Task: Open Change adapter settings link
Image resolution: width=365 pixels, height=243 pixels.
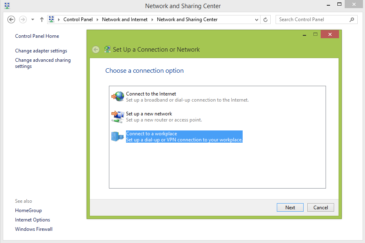Action: pyautogui.click(x=41, y=51)
